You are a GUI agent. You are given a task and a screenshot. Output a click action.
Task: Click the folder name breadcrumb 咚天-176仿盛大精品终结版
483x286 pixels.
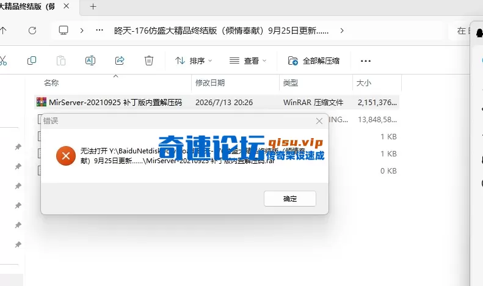pos(221,31)
